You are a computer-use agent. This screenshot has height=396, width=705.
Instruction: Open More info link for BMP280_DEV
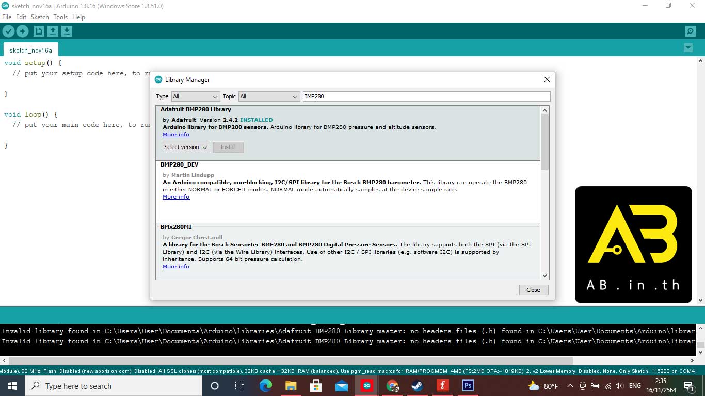tap(176, 196)
